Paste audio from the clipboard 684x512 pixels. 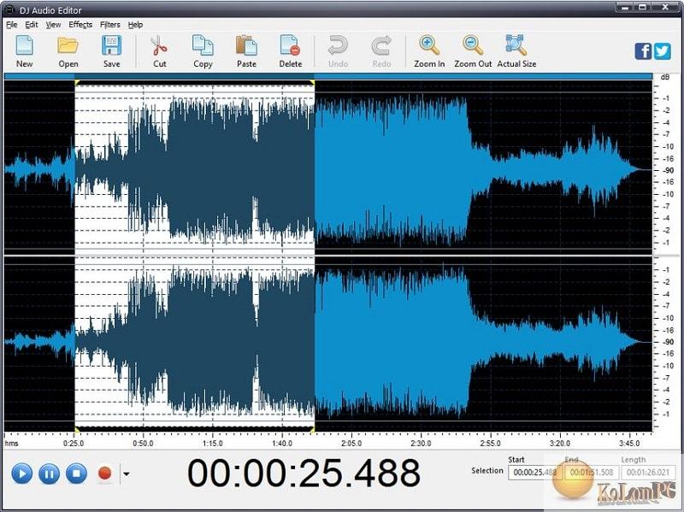246,51
